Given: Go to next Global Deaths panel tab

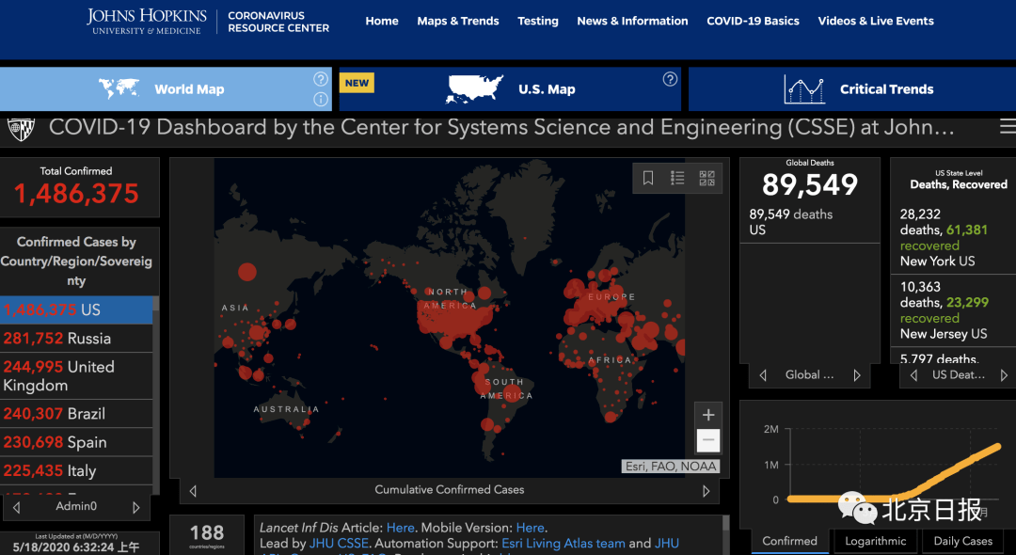Looking at the screenshot, I should pyautogui.click(x=857, y=375).
